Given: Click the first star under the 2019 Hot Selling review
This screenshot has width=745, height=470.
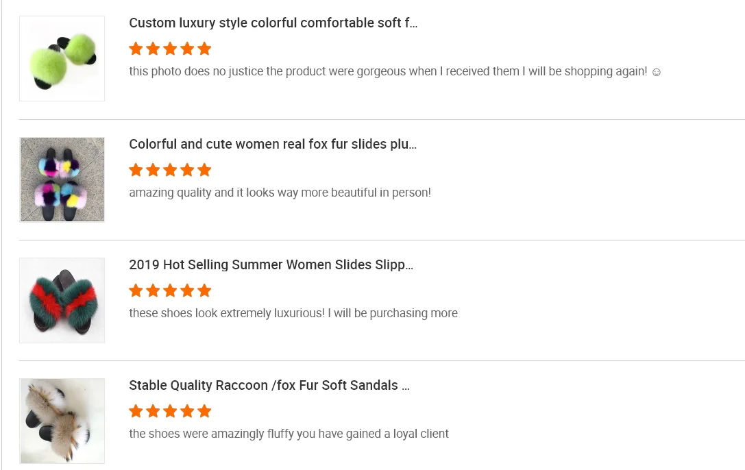Looking at the screenshot, I should click(x=136, y=290).
